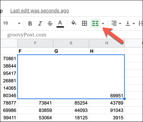
Task: Click cell containing 78877
Action: coord(9,103)
